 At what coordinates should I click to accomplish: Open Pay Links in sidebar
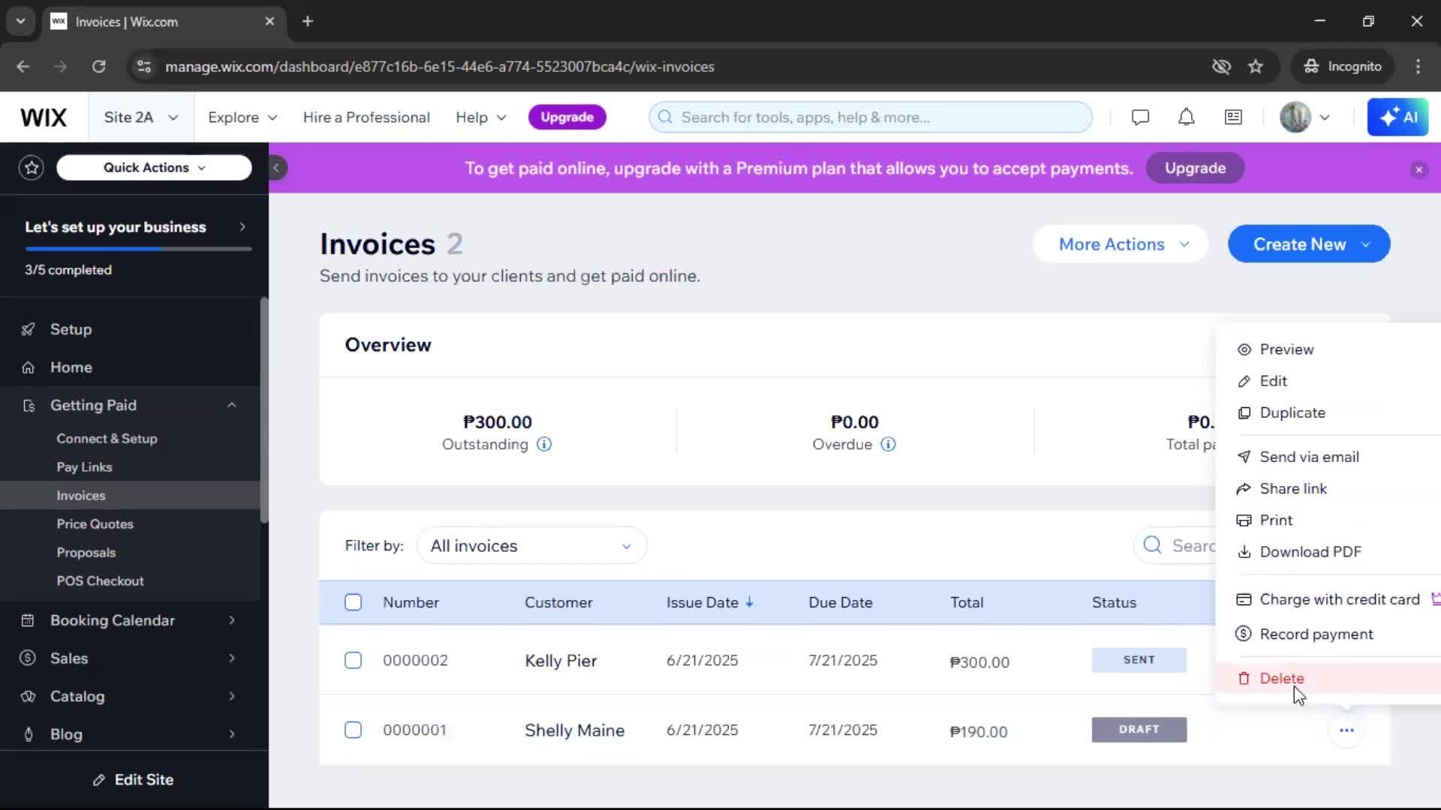click(x=84, y=466)
